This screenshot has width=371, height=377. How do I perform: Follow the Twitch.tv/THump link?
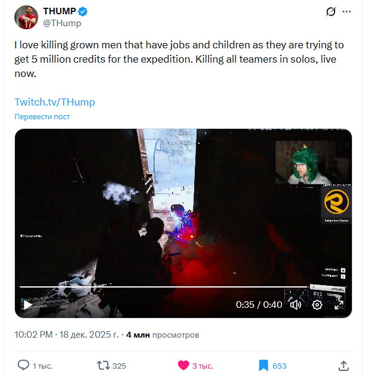[54, 102]
